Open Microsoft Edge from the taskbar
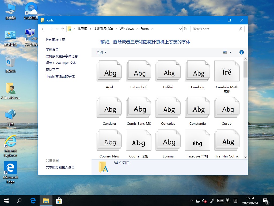This screenshot has height=206, width=274. pyautogui.click(x=33, y=200)
